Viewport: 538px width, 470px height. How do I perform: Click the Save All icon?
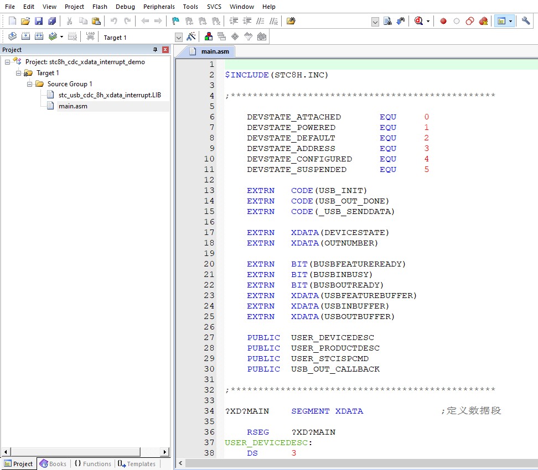pyautogui.click(x=52, y=21)
